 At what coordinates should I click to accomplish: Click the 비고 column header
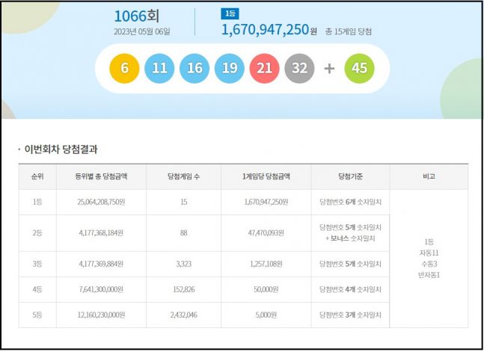tap(429, 176)
